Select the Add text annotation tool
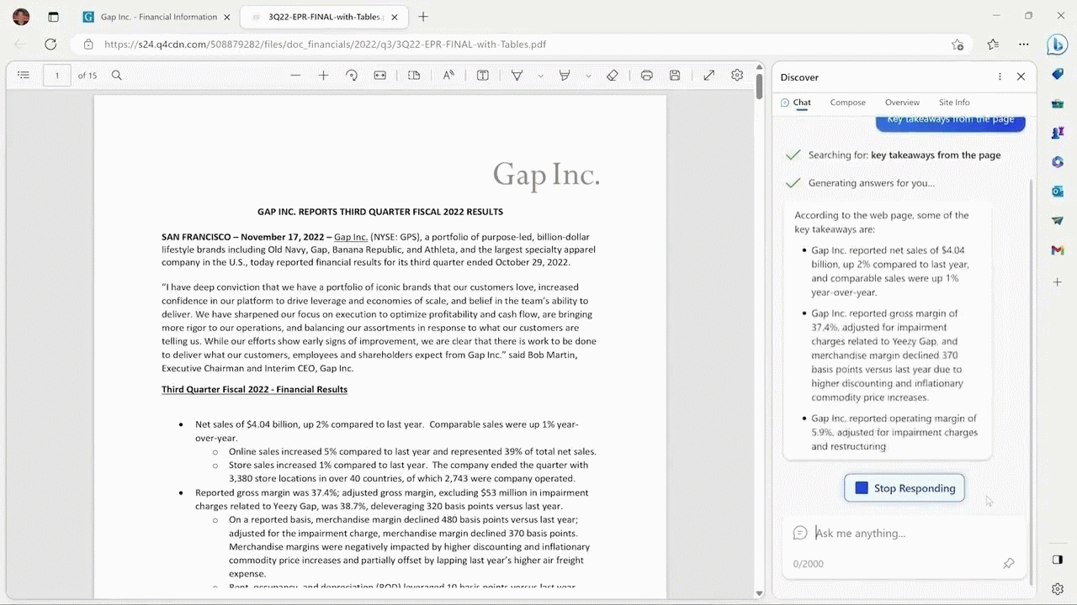This screenshot has height=605, width=1077. point(482,75)
